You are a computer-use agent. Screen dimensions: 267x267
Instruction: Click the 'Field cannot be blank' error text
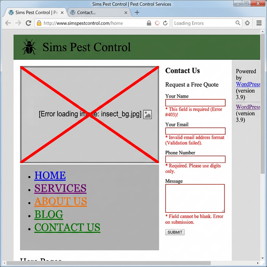[194, 219]
